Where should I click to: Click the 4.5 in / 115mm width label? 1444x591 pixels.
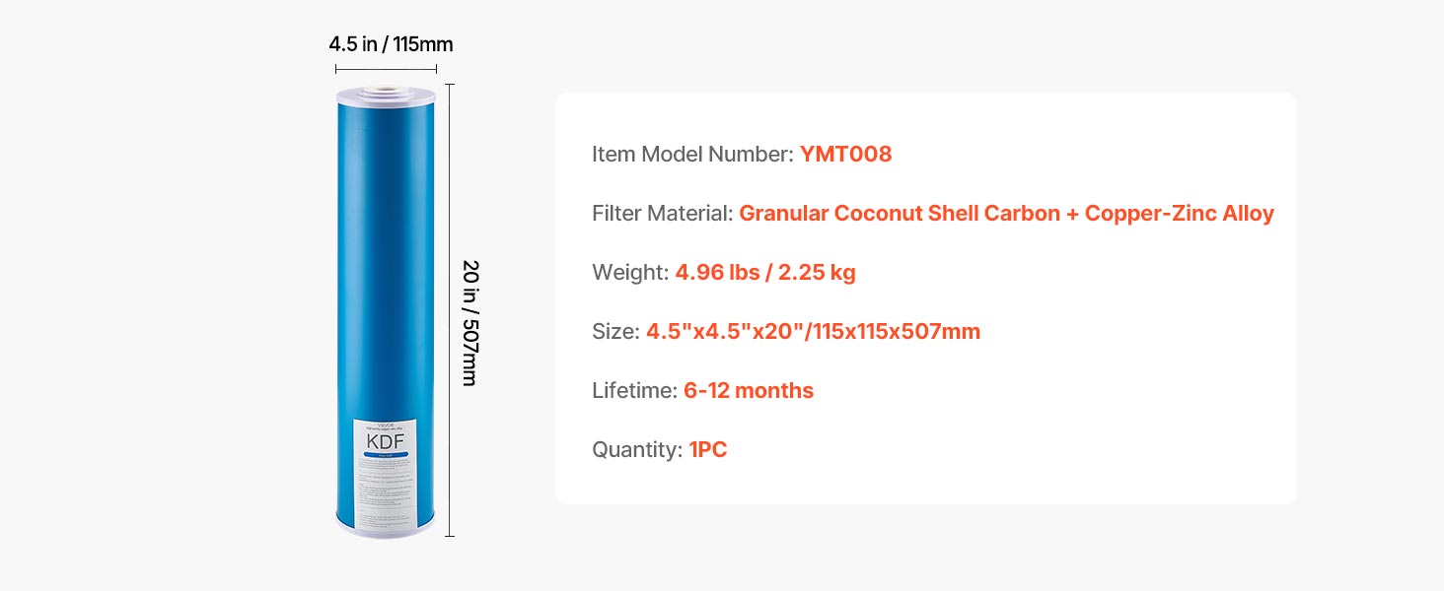coord(391,44)
